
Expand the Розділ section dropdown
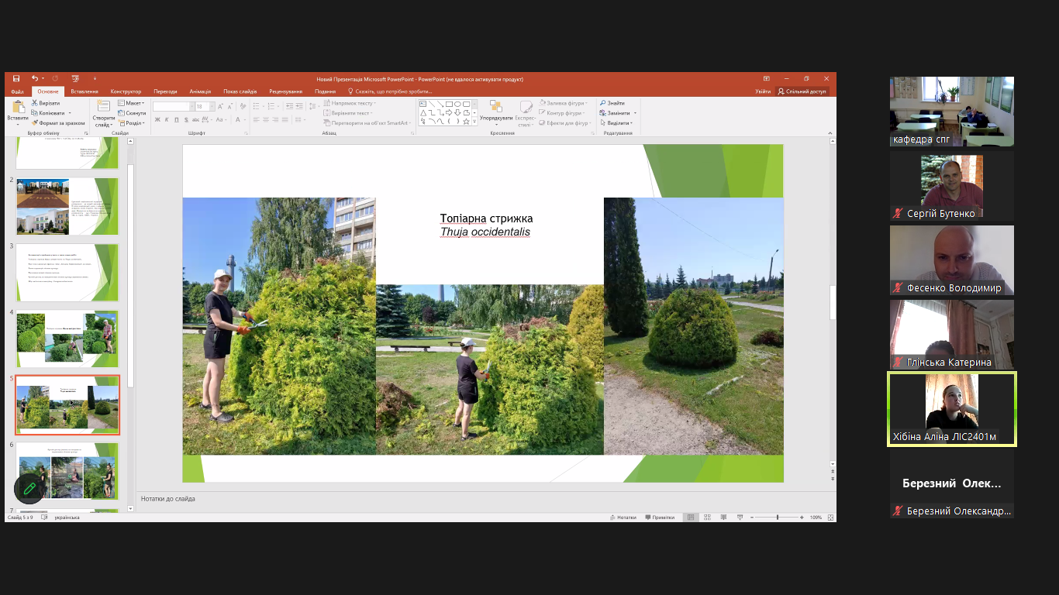[x=132, y=123]
